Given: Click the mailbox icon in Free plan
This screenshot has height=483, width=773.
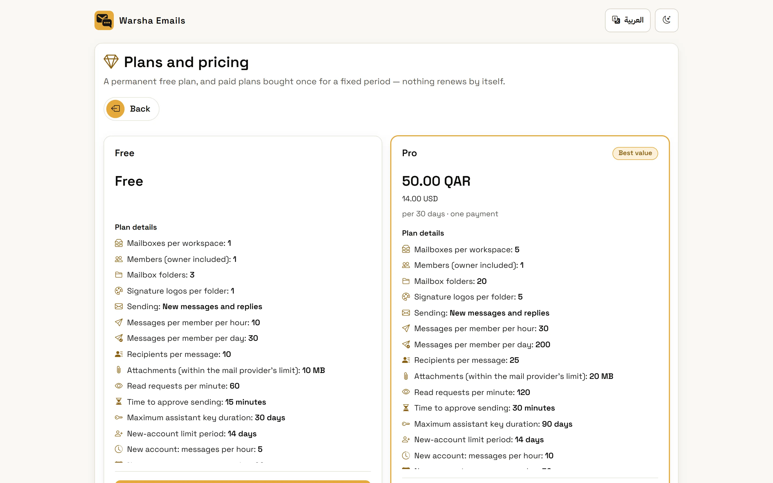Looking at the screenshot, I should (x=119, y=243).
